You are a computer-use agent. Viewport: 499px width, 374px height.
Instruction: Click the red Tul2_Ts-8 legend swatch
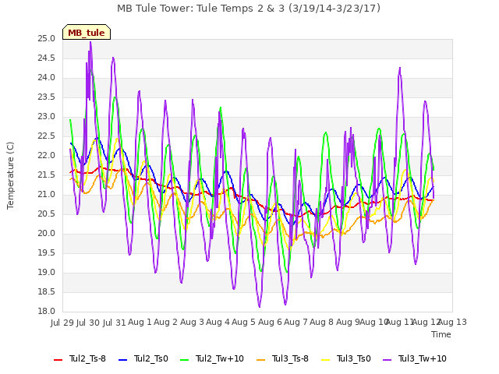coord(58,360)
